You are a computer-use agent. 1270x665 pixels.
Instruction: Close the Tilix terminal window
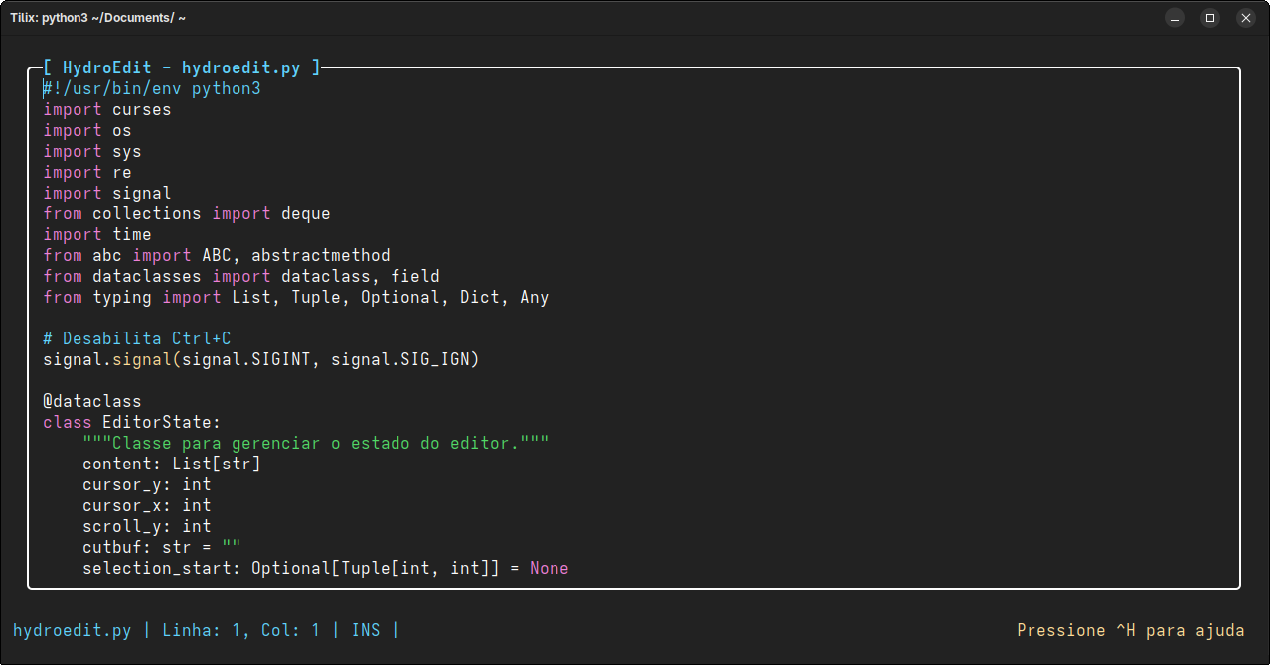click(x=1244, y=18)
